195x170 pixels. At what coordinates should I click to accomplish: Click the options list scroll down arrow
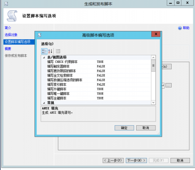pyautogui.click(x=153, y=102)
